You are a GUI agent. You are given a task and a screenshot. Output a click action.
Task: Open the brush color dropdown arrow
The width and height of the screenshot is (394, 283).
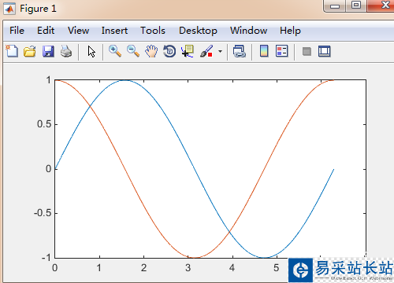[x=220, y=51]
